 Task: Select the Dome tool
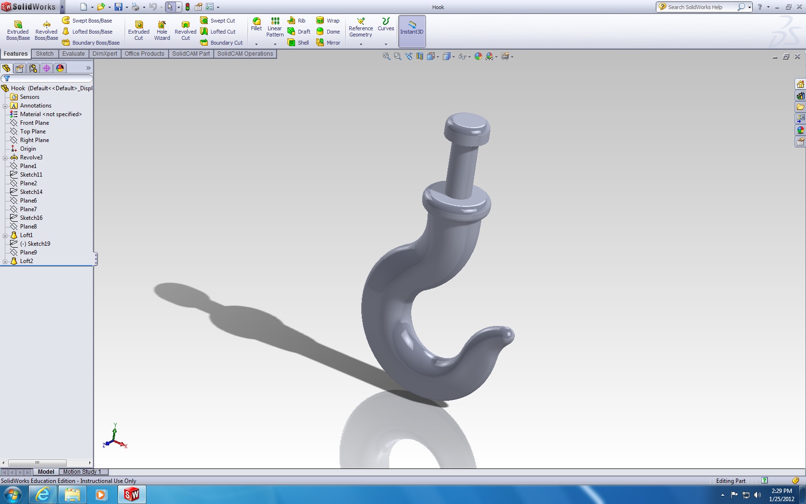[328, 32]
